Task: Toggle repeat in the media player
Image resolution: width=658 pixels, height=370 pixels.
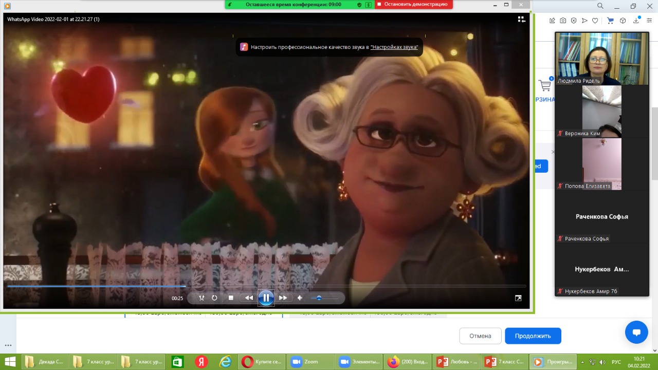Action: click(x=214, y=298)
